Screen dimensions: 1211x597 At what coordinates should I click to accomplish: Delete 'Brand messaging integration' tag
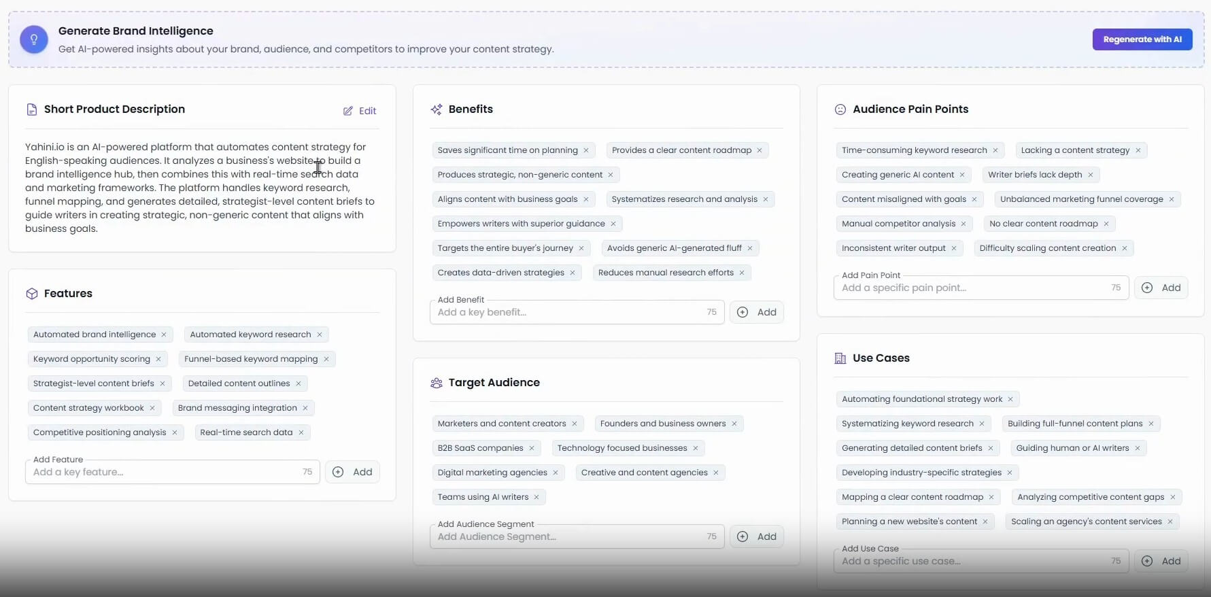pyautogui.click(x=305, y=408)
